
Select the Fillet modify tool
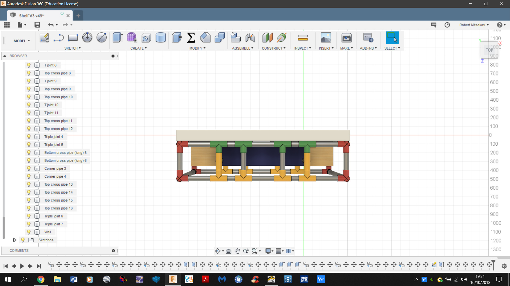[x=205, y=38]
